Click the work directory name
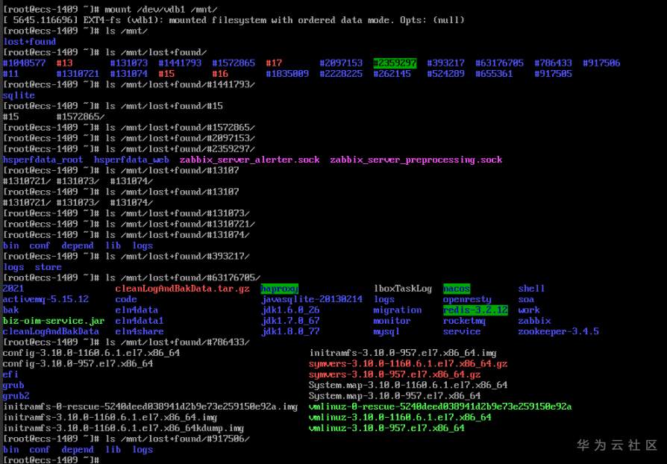 click(529, 310)
